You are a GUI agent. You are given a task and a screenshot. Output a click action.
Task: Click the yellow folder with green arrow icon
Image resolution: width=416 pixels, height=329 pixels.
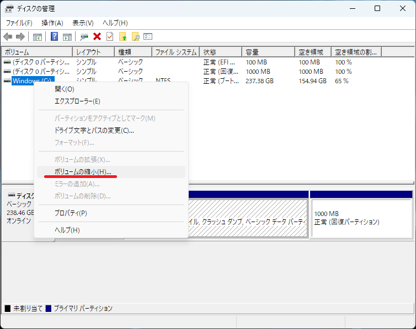tap(122, 37)
